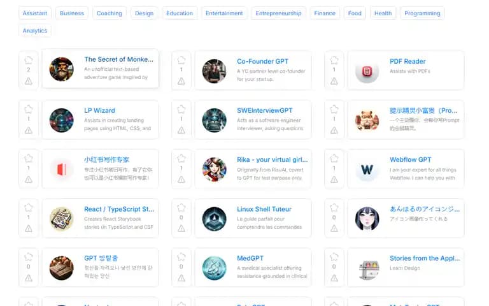This screenshot has height=306, width=489.
Task: Upvote Linux Shell Tuteur
Action: point(181,208)
